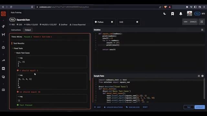Submit solution with ATTEMPT button
This screenshot has width=207, height=116.
(x=200, y=107)
